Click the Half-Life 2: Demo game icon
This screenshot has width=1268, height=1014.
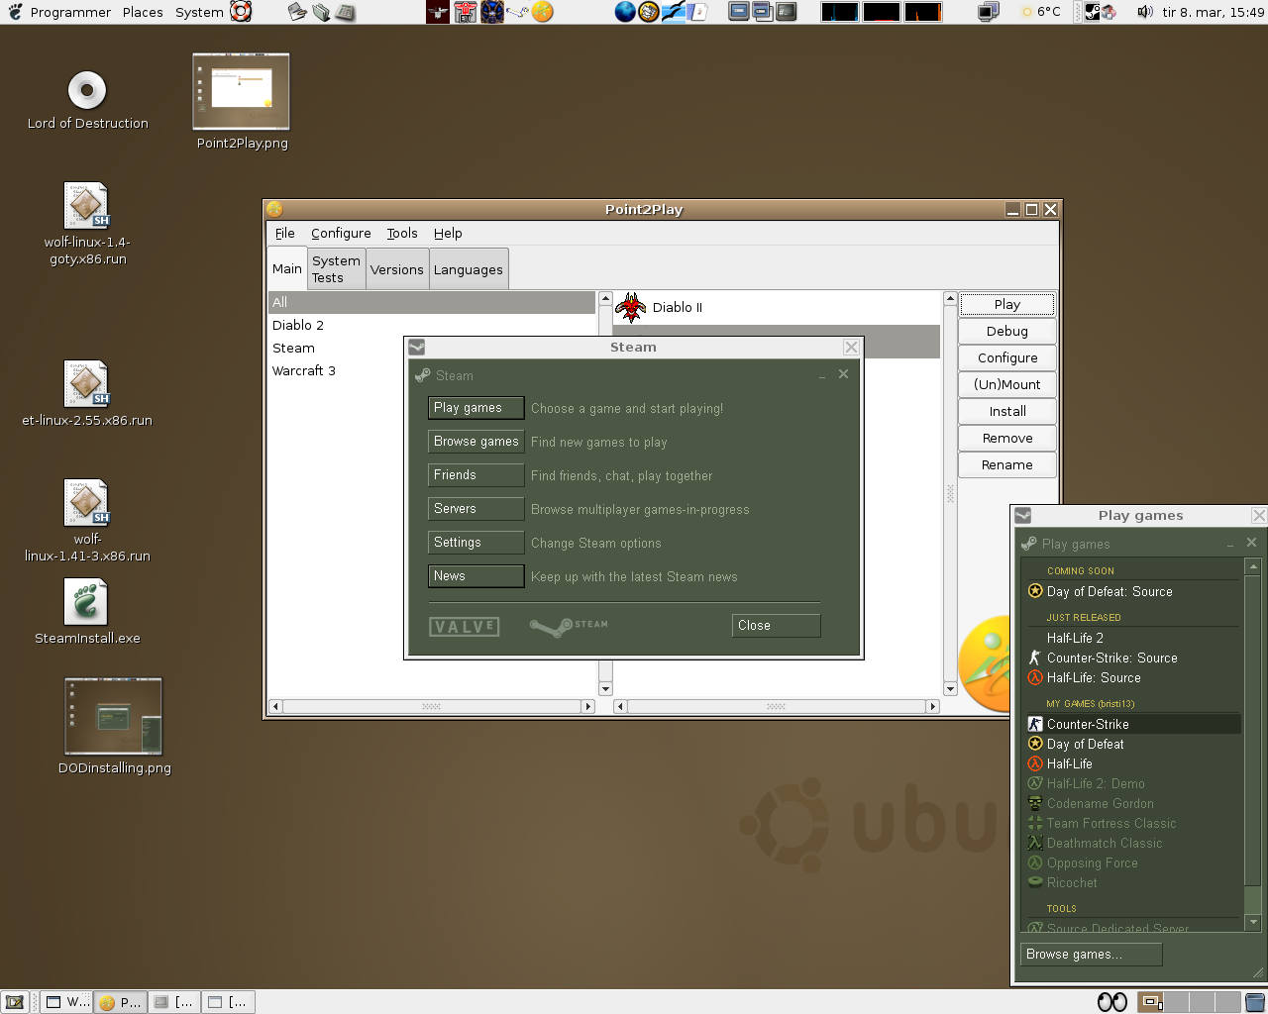[x=1035, y=783]
